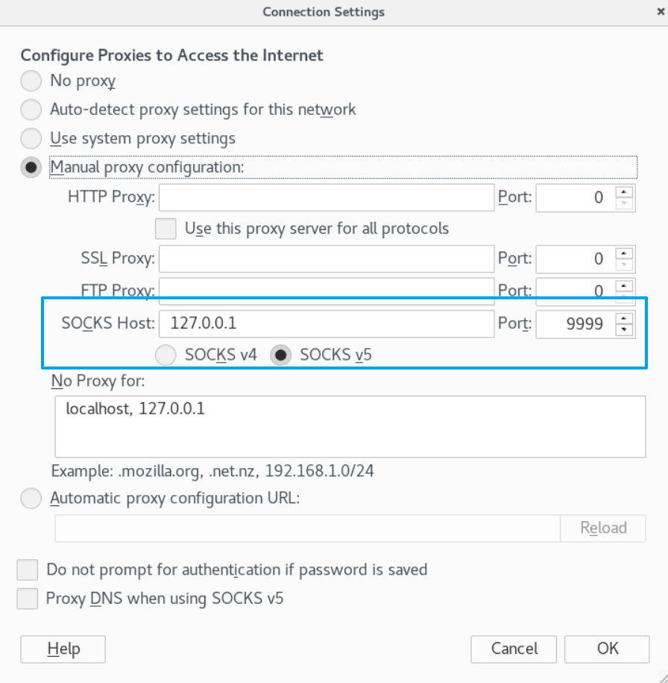Select the No proxy radio option

(x=31, y=81)
